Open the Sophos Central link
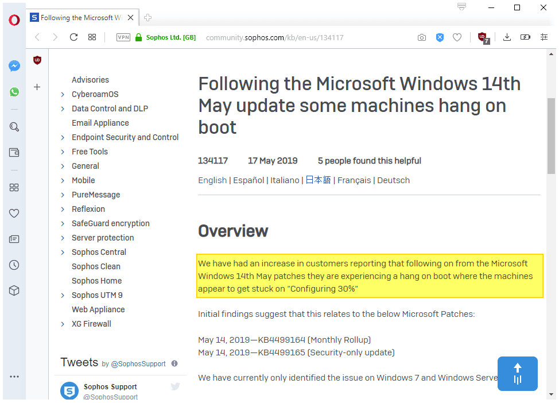Viewport: 559px width, 403px height. point(99,252)
